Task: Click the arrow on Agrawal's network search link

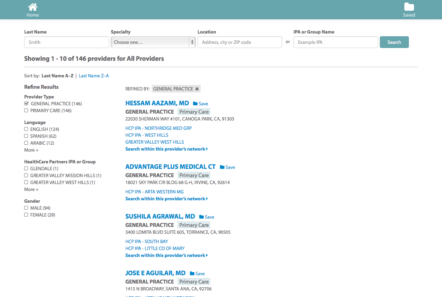Action: pyautogui.click(x=206, y=255)
